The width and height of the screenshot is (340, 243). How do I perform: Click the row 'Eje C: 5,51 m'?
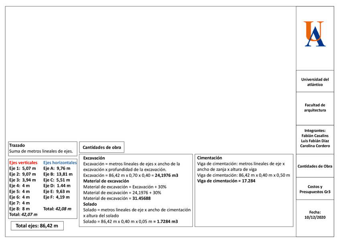(x=57, y=180)
